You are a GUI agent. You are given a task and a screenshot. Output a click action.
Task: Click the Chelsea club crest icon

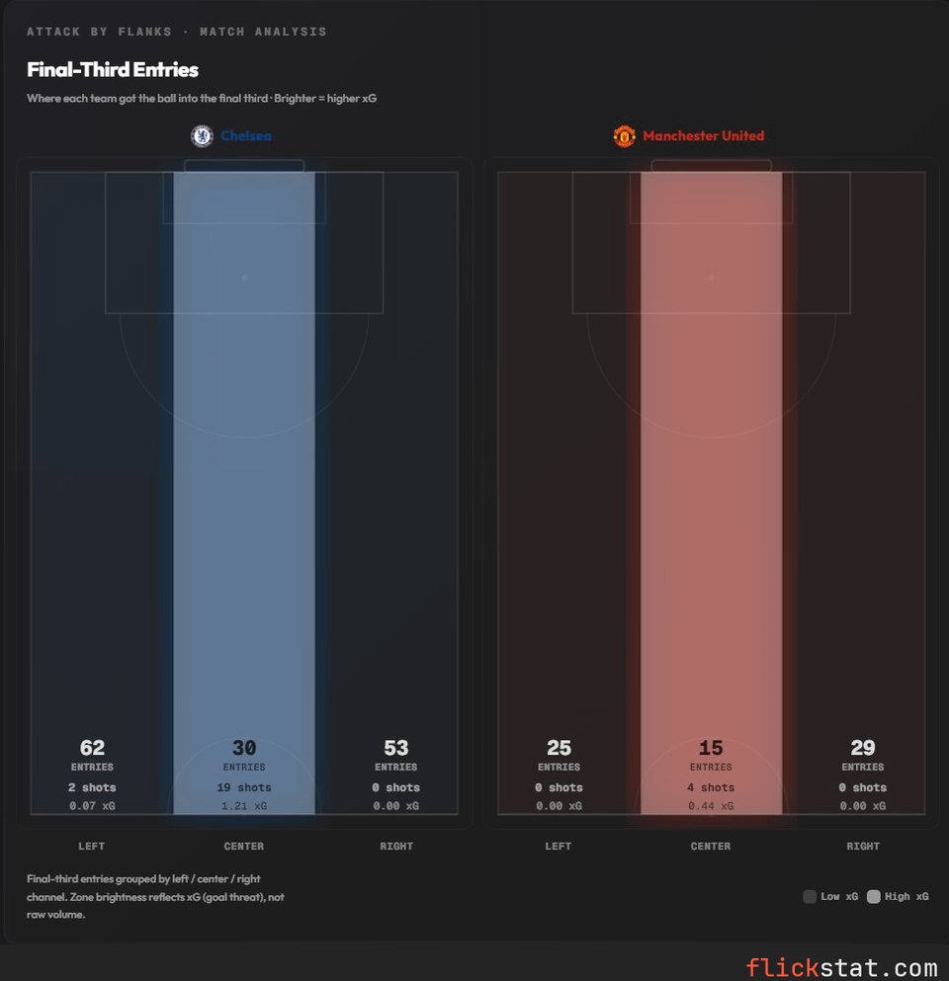(x=202, y=135)
